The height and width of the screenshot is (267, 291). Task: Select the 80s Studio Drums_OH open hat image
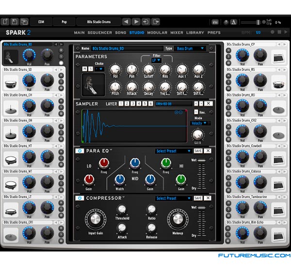point(11,134)
